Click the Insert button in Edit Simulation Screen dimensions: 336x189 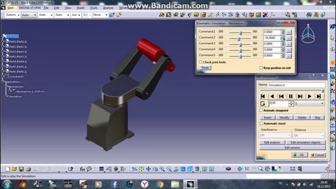[x=267, y=118]
